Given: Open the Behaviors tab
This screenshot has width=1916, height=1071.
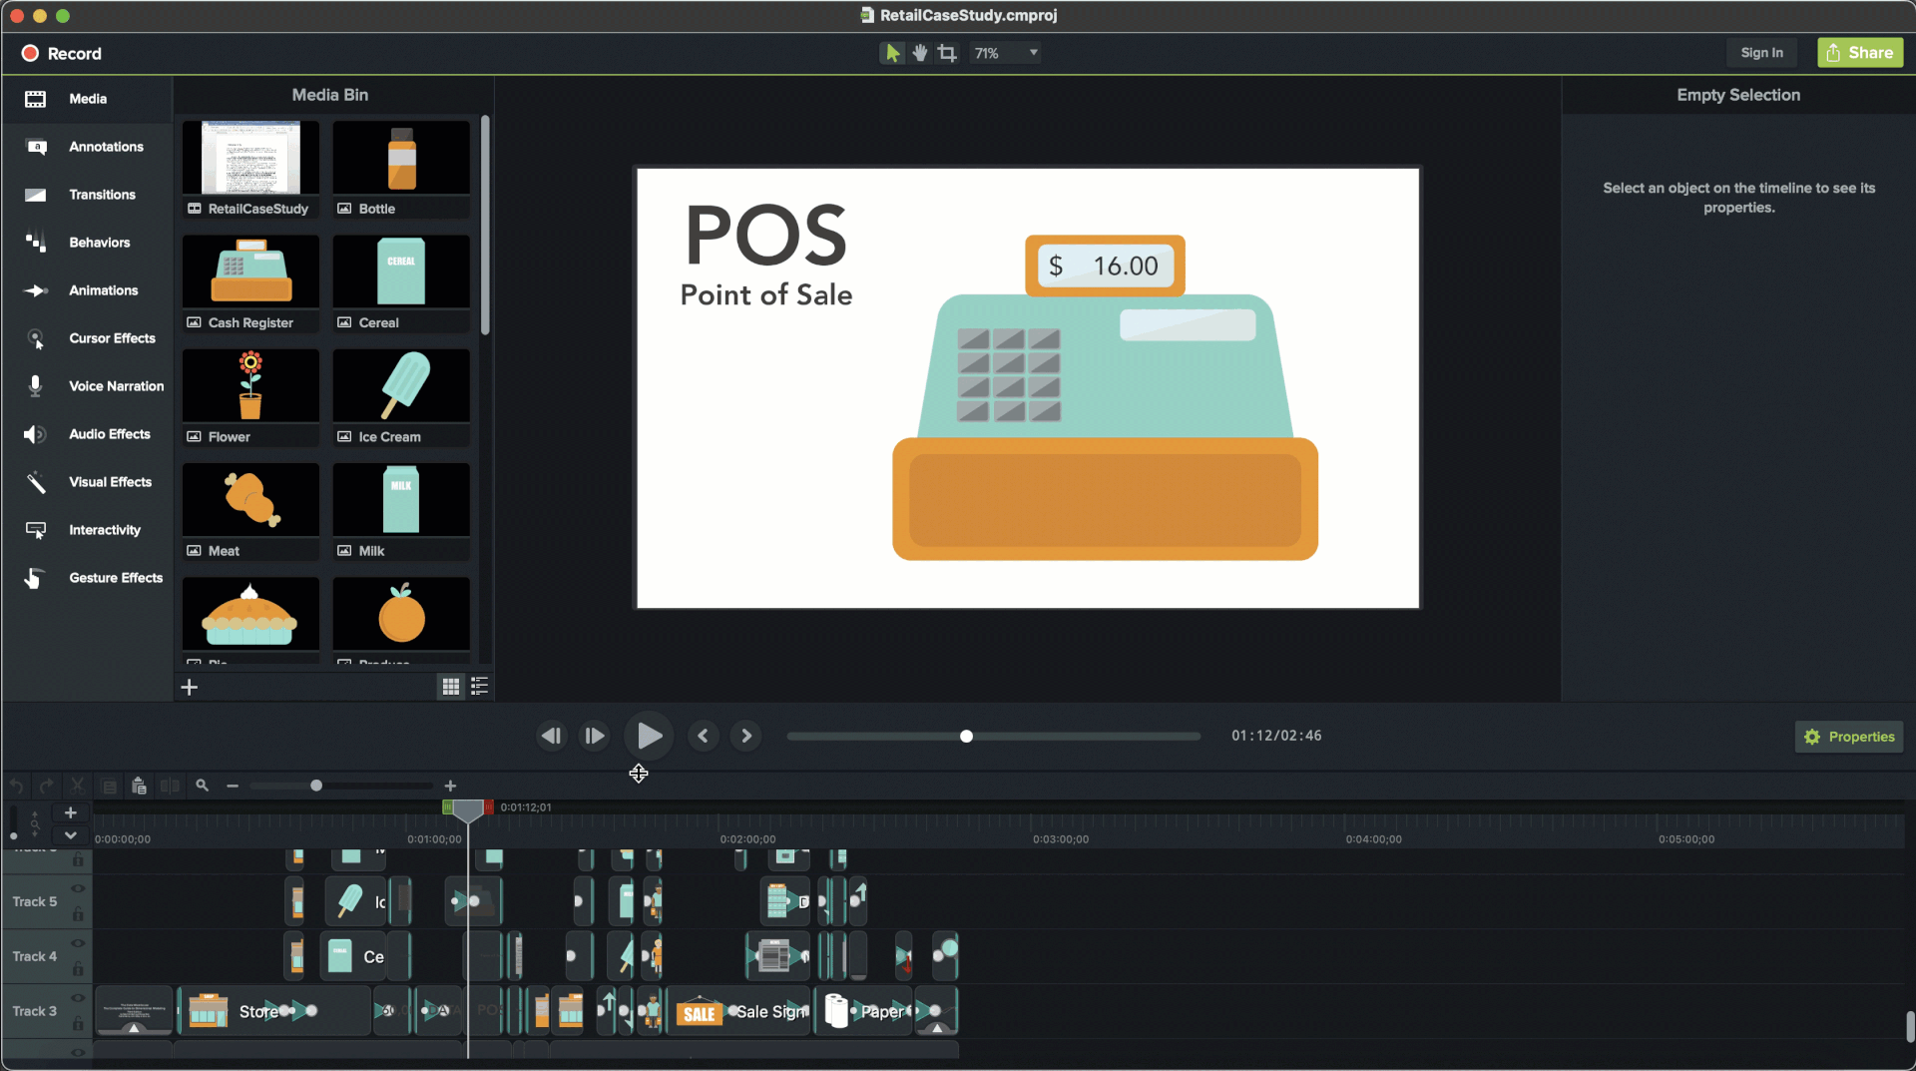Looking at the screenshot, I should pyautogui.click(x=88, y=243).
